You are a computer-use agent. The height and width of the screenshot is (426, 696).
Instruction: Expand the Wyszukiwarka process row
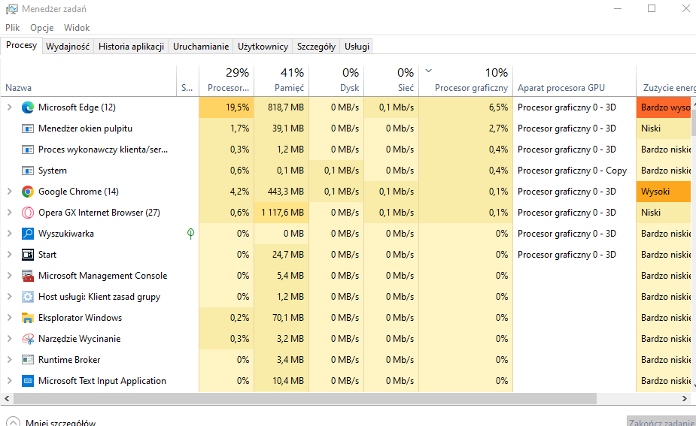pos(9,234)
